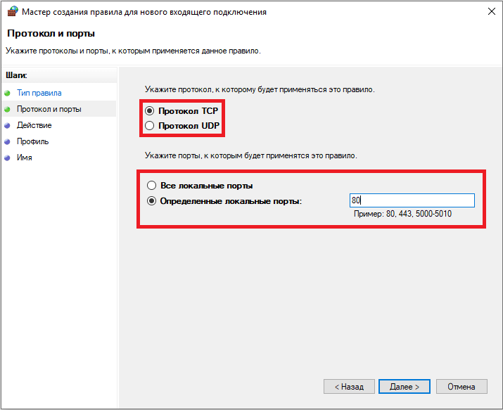Click the Далее button
Image resolution: width=503 pixels, height=410 pixels.
405,387
